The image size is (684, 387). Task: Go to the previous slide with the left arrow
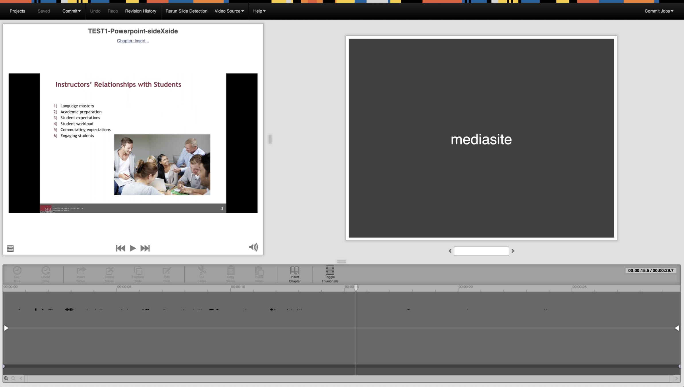pos(450,251)
